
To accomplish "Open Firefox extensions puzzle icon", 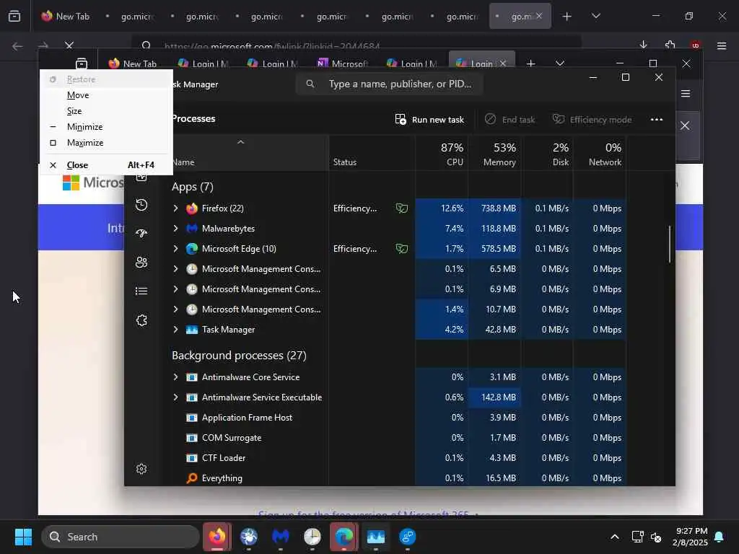I will tap(670, 45).
